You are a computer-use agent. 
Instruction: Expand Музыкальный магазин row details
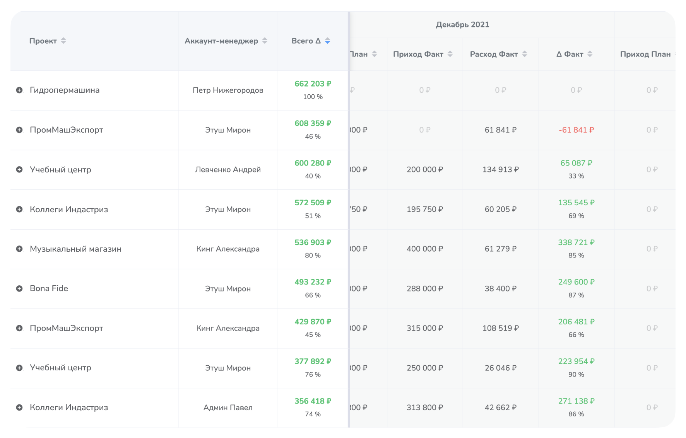(x=19, y=249)
